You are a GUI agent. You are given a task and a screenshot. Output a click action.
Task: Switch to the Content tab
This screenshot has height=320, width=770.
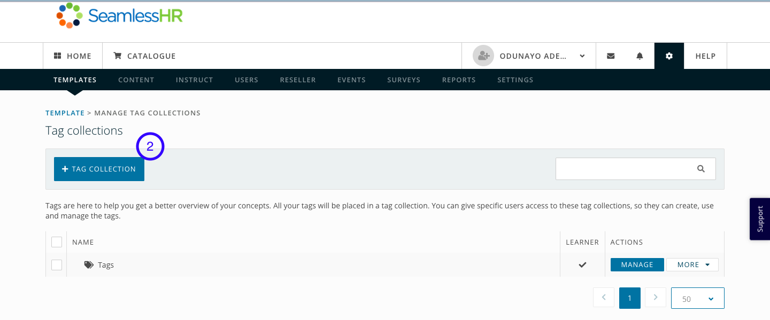[x=136, y=80]
